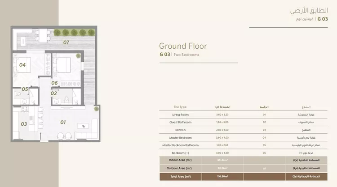Click kitchen label "03" on the floor plan
Viewport: 337px width, 187px height.
24,124
